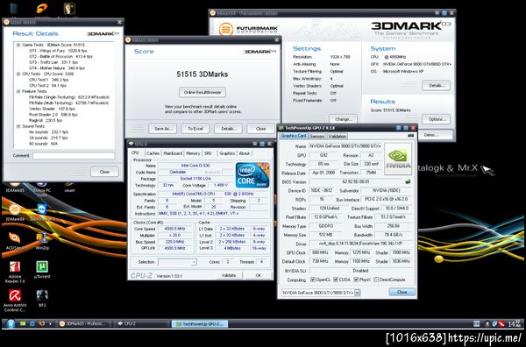Image resolution: width=526 pixels, height=347 pixels.
Task: Toggle the PhysX checkbox in GPU-Z
Action: coord(356,280)
